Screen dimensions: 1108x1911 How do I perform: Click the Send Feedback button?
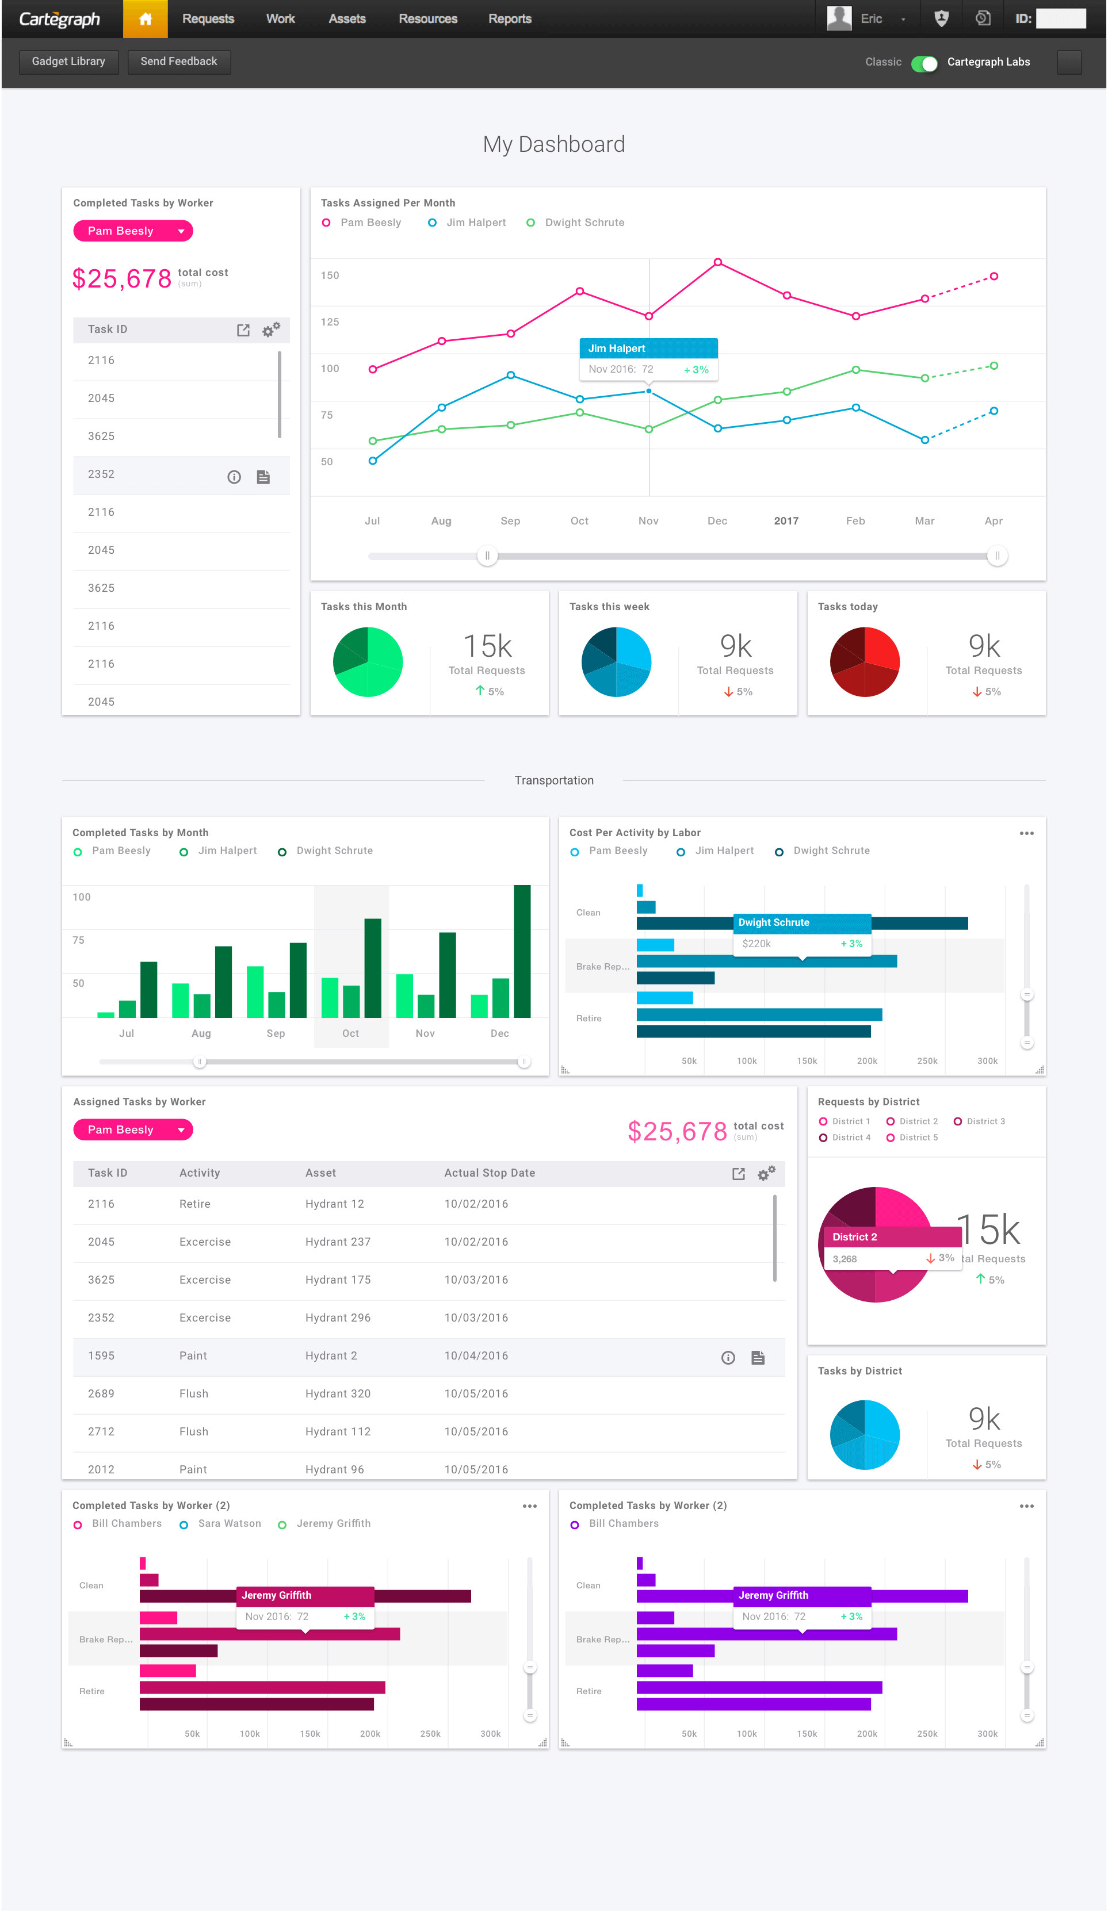coord(179,62)
